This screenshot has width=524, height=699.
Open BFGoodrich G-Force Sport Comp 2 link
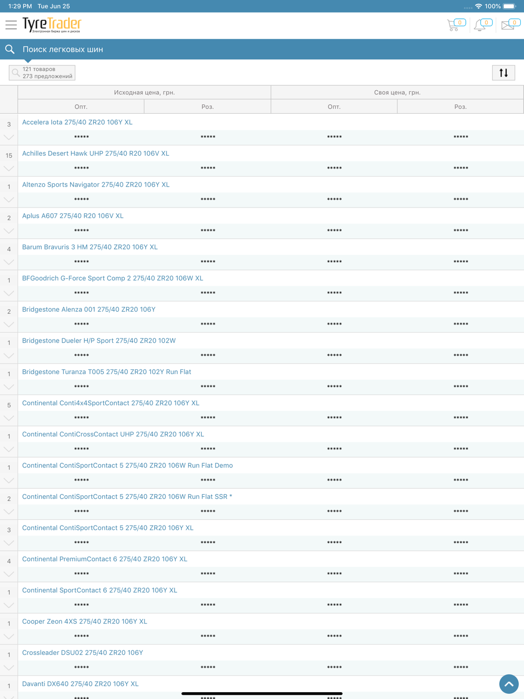point(113,278)
